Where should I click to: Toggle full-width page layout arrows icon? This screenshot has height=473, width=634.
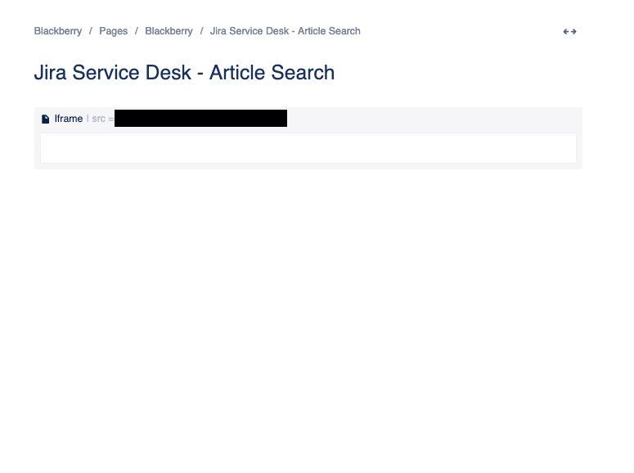pyautogui.click(x=569, y=32)
